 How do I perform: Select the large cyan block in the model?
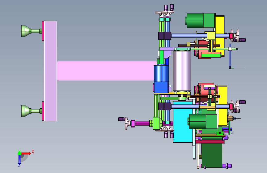pos(183,122)
